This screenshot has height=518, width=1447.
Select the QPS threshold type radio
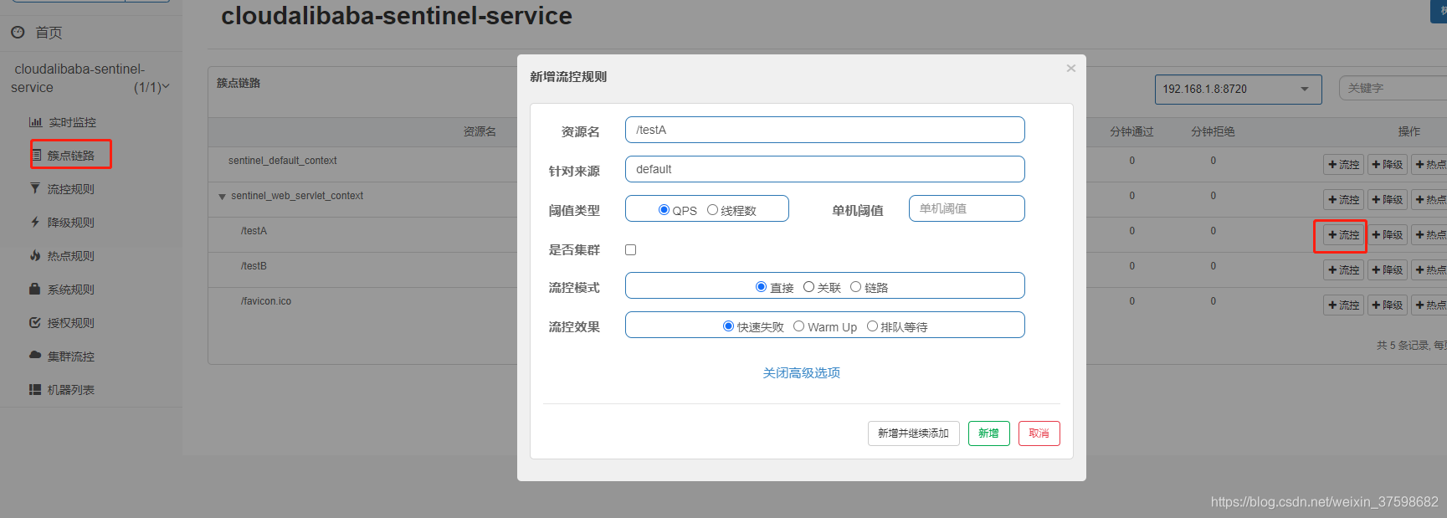(664, 210)
